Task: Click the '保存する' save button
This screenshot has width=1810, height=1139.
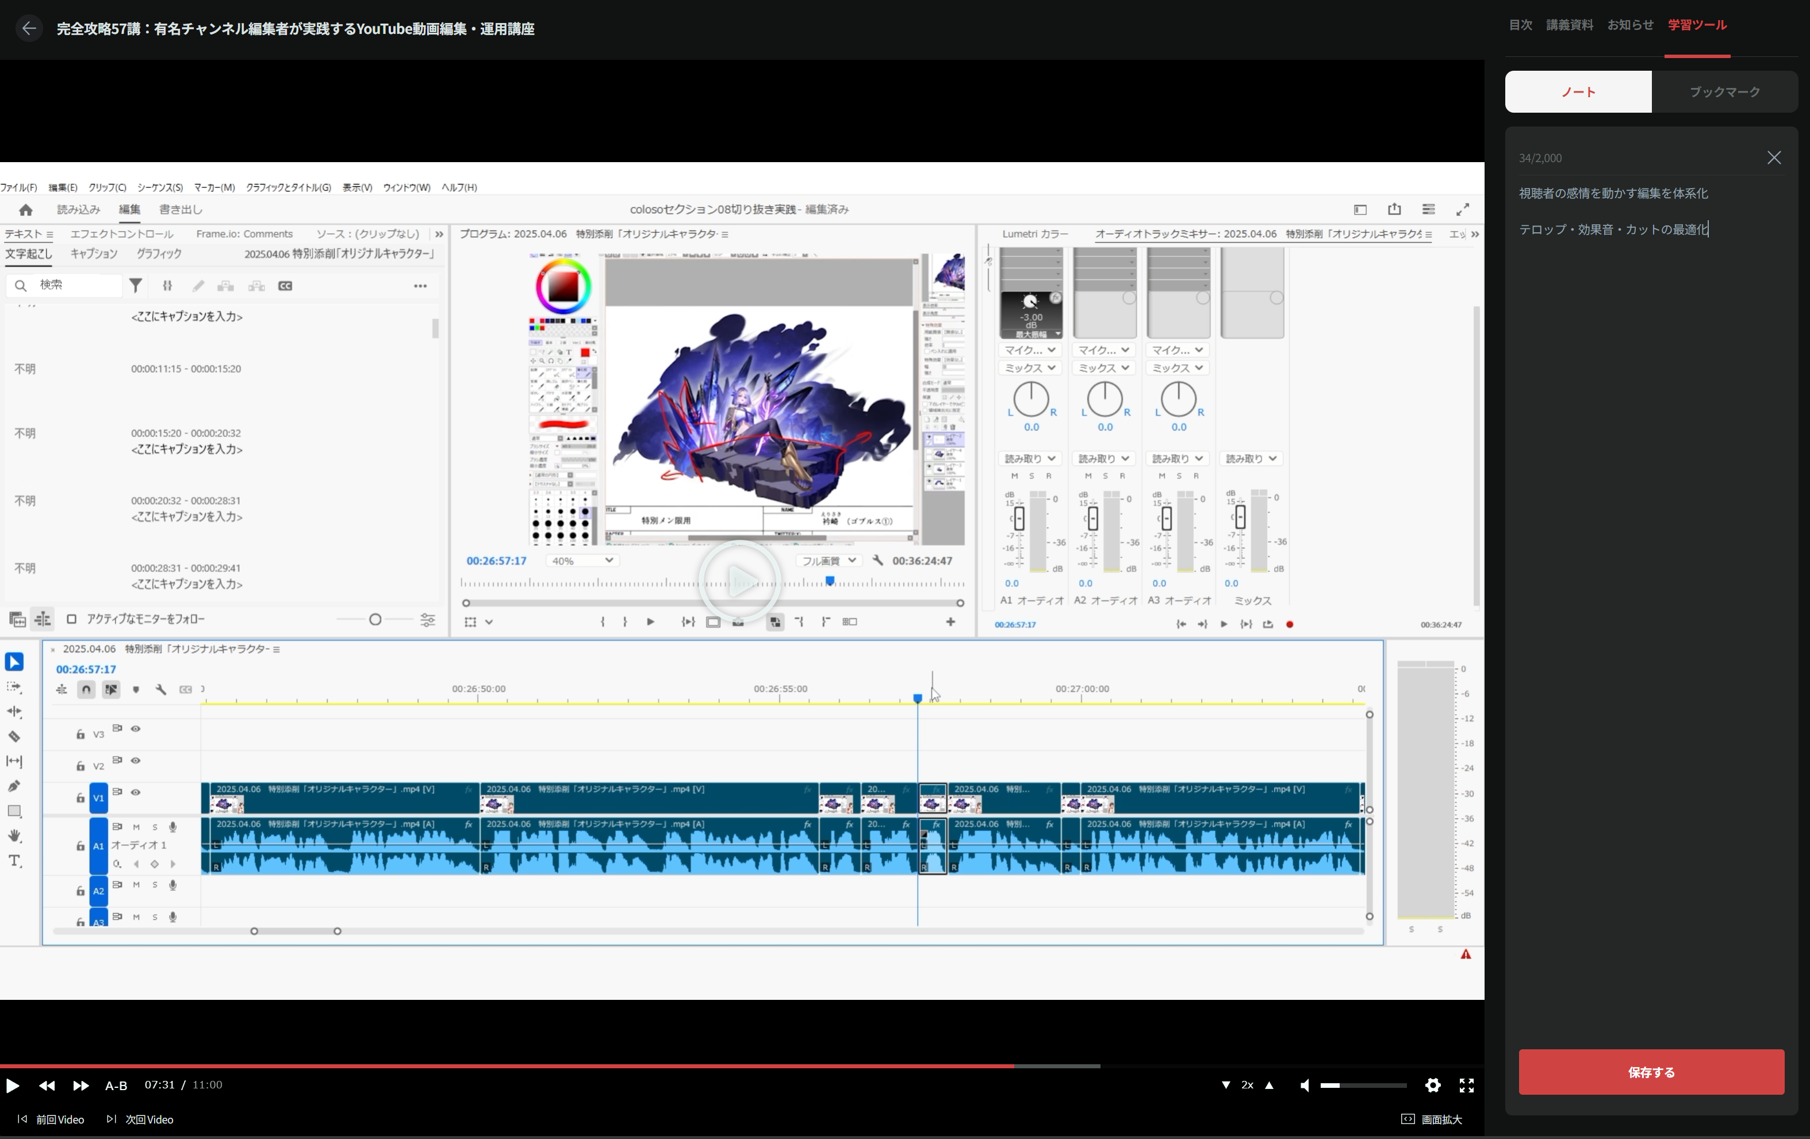Action: pos(1651,1072)
